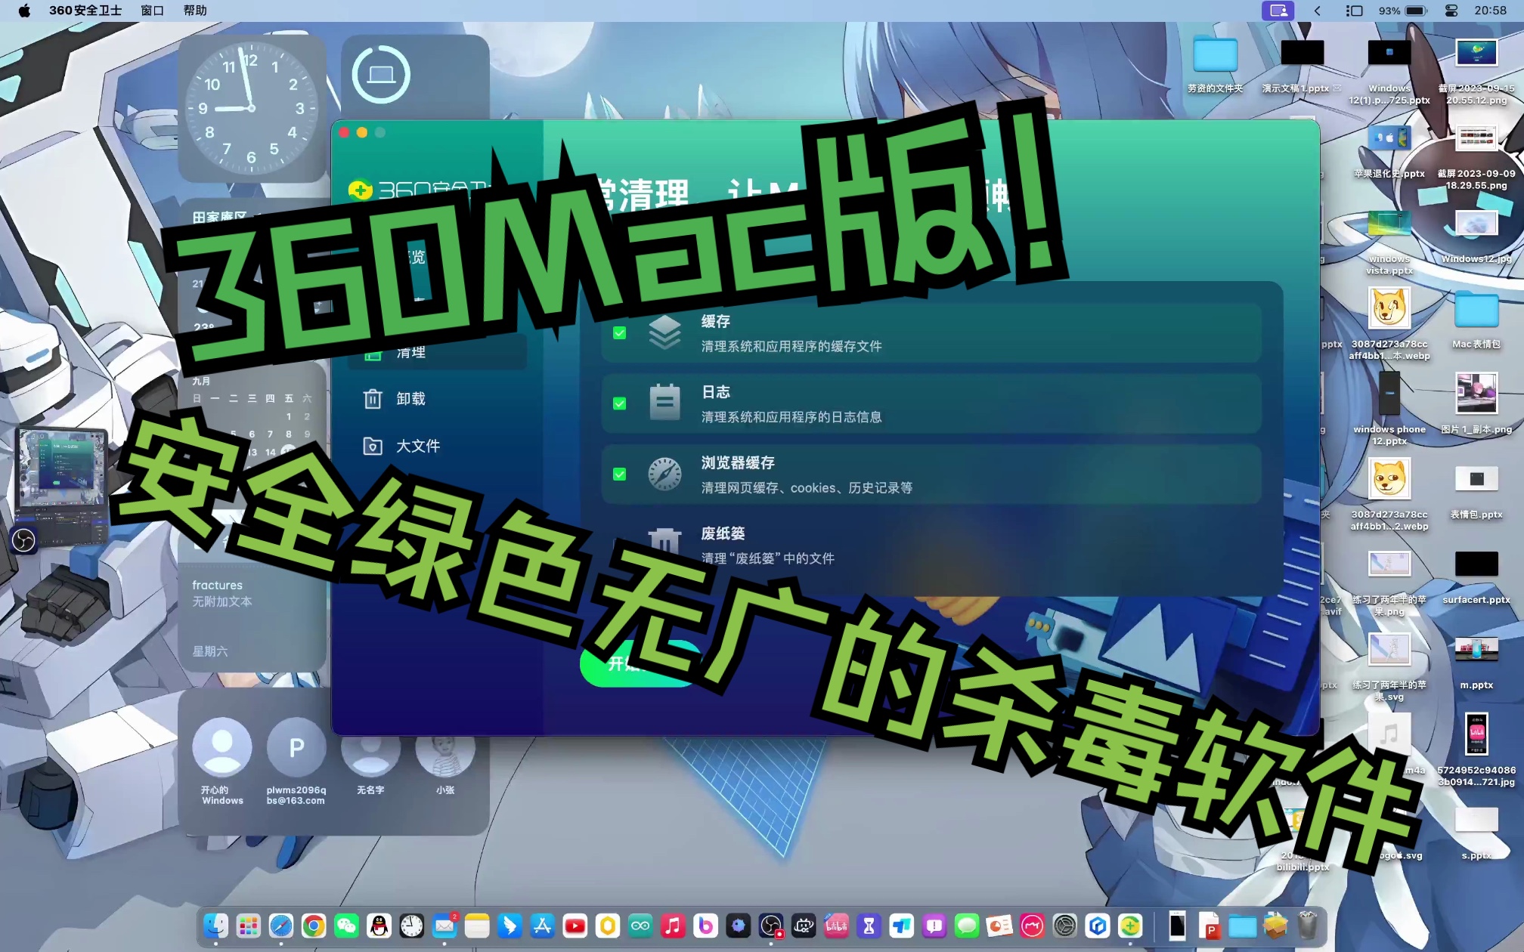1524x952 pixels.
Task: Expand hidden menu bar items with chevron
Action: [1318, 11]
